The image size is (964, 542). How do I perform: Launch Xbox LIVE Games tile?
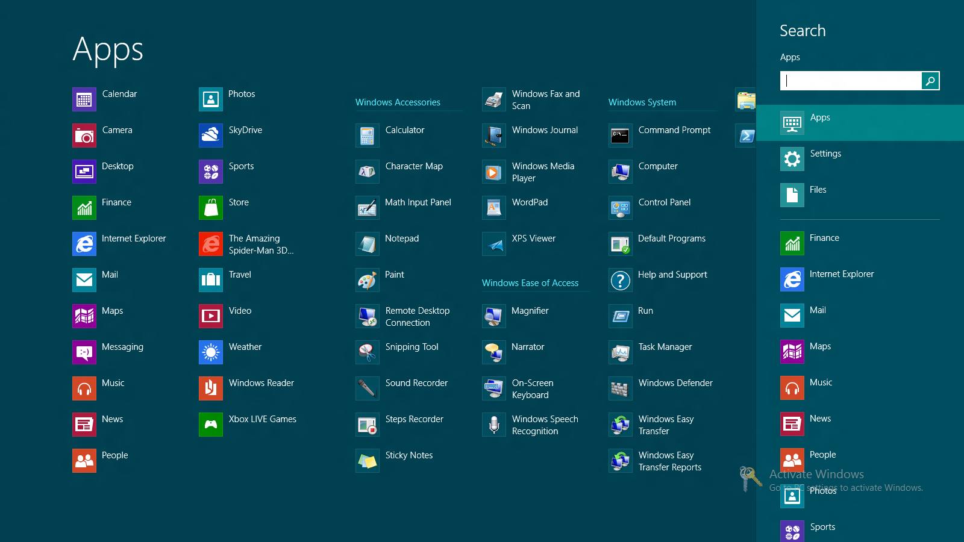[x=211, y=425]
